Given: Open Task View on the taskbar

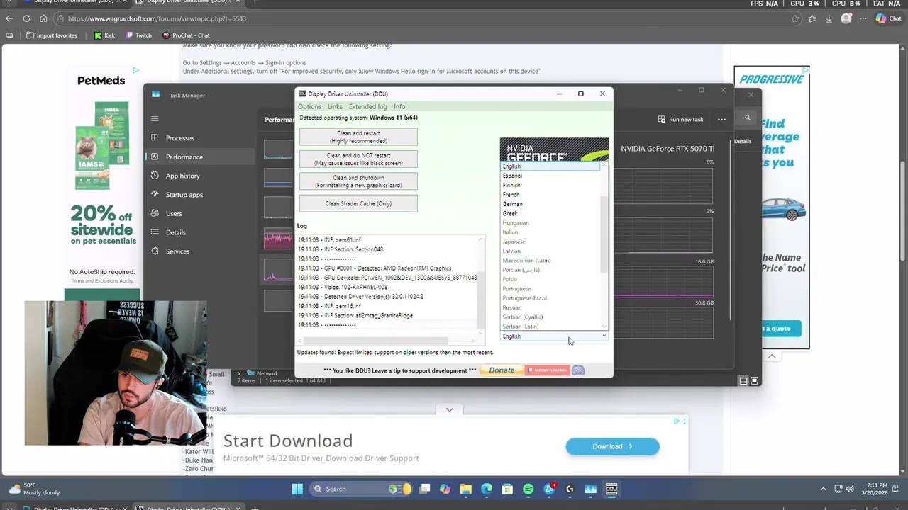Looking at the screenshot, I should click(x=424, y=489).
